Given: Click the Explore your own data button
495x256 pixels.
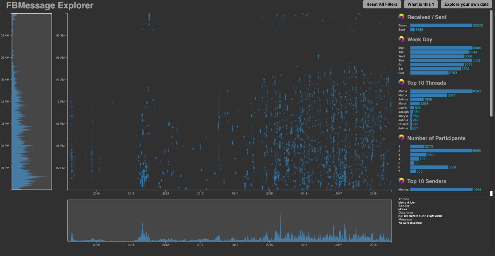Looking at the screenshot, I should pos(466,5).
